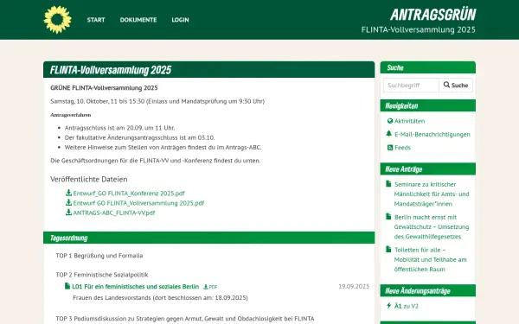Download Entwurf_GO FLINTA_Konferenz 2025.pdf
Viewport: 519px width, 324px height.
[x=129, y=194]
